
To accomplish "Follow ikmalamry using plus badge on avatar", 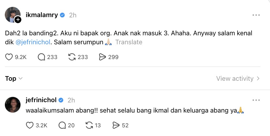I will tap(18, 20).
